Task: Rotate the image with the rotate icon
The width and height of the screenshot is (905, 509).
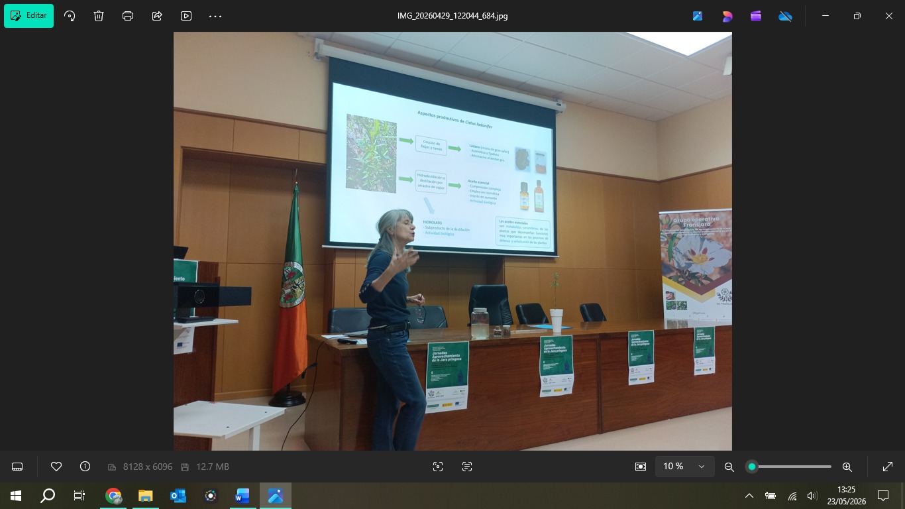Action: coord(70,16)
